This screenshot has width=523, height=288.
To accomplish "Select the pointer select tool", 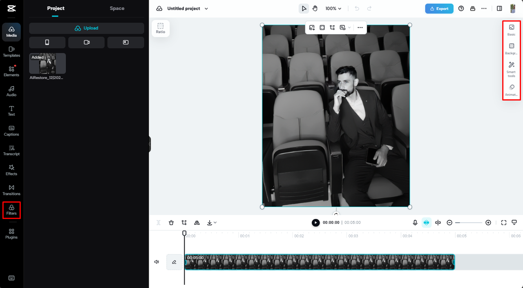I will click(x=304, y=9).
